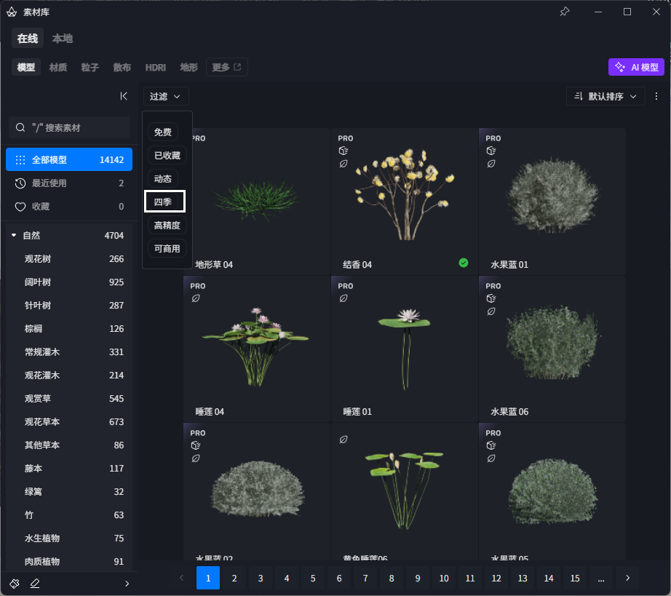Click the cube icon on 水果蓝 06 card

pos(491,298)
